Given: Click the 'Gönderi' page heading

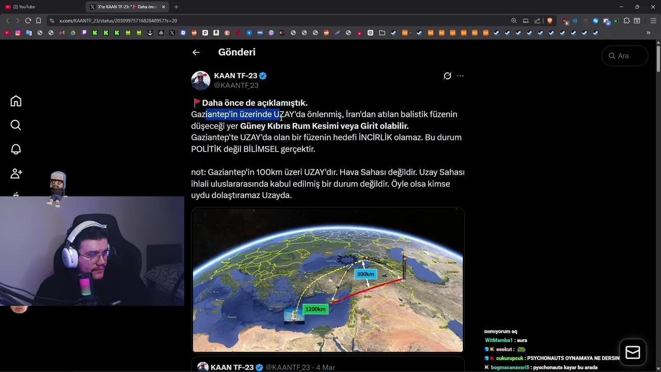Looking at the screenshot, I should click(237, 52).
